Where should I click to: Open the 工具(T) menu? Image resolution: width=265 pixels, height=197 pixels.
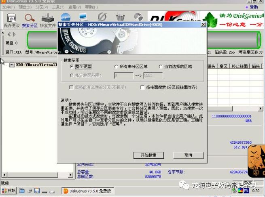point(58,7)
